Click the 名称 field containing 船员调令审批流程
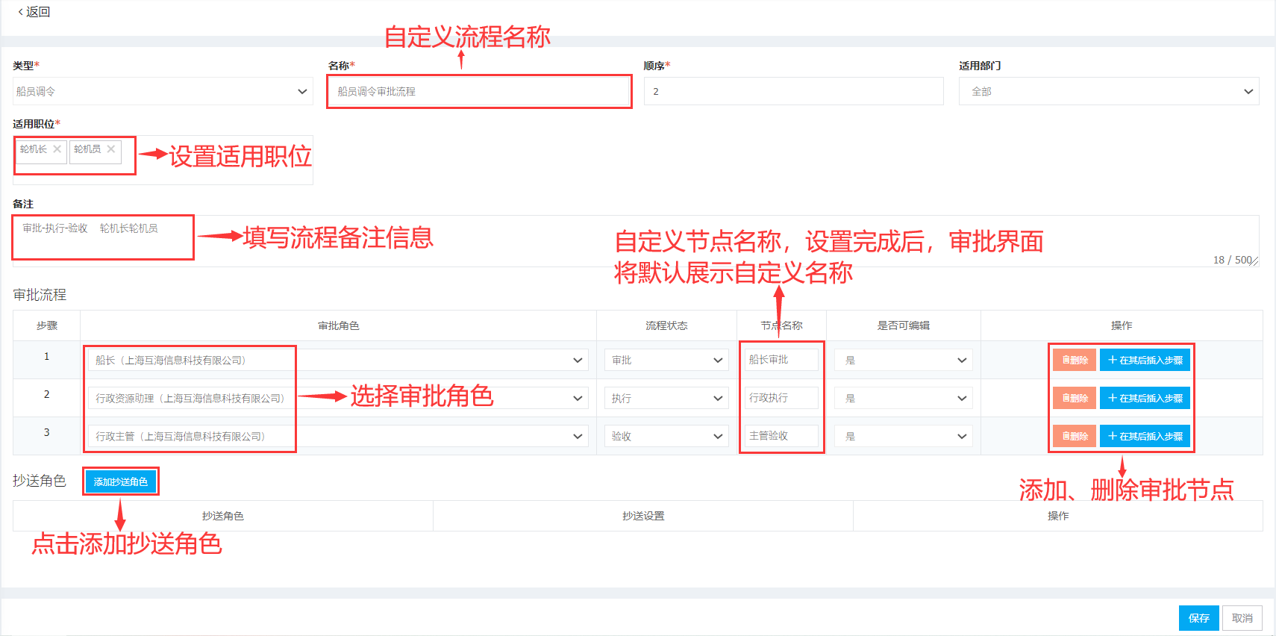 [479, 91]
